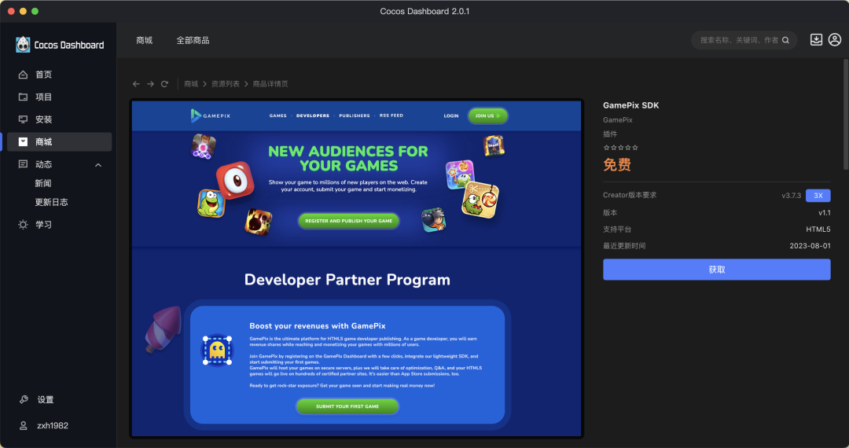Click the home icon beside 首页
The width and height of the screenshot is (849, 448).
point(23,75)
